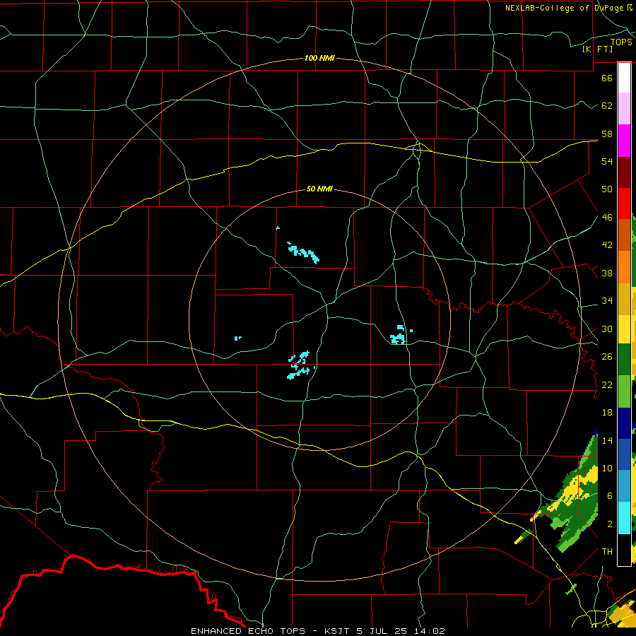The width and height of the screenshot is (636, 636).
Task: Pick the bright red swatch above 46
Action: pyautogui.click(x=624, y=204)
